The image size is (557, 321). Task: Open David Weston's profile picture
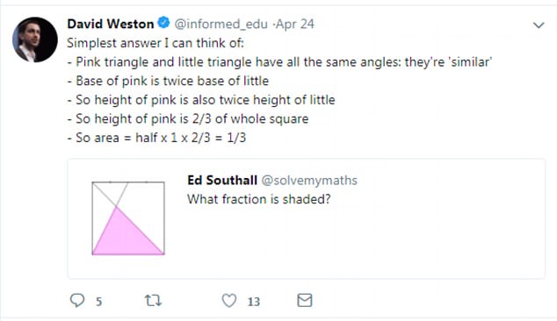tap(35, 39)
